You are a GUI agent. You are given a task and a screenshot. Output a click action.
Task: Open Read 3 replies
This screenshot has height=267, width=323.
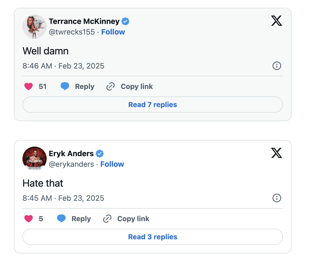pyautogui.click(x=153, y=237)
